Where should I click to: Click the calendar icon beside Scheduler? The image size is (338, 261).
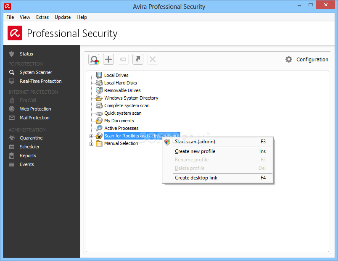[12, 147]
